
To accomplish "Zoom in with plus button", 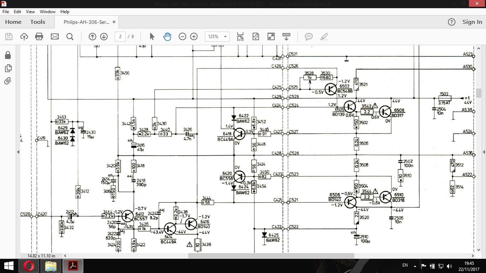I will click(x=194, y=37).
